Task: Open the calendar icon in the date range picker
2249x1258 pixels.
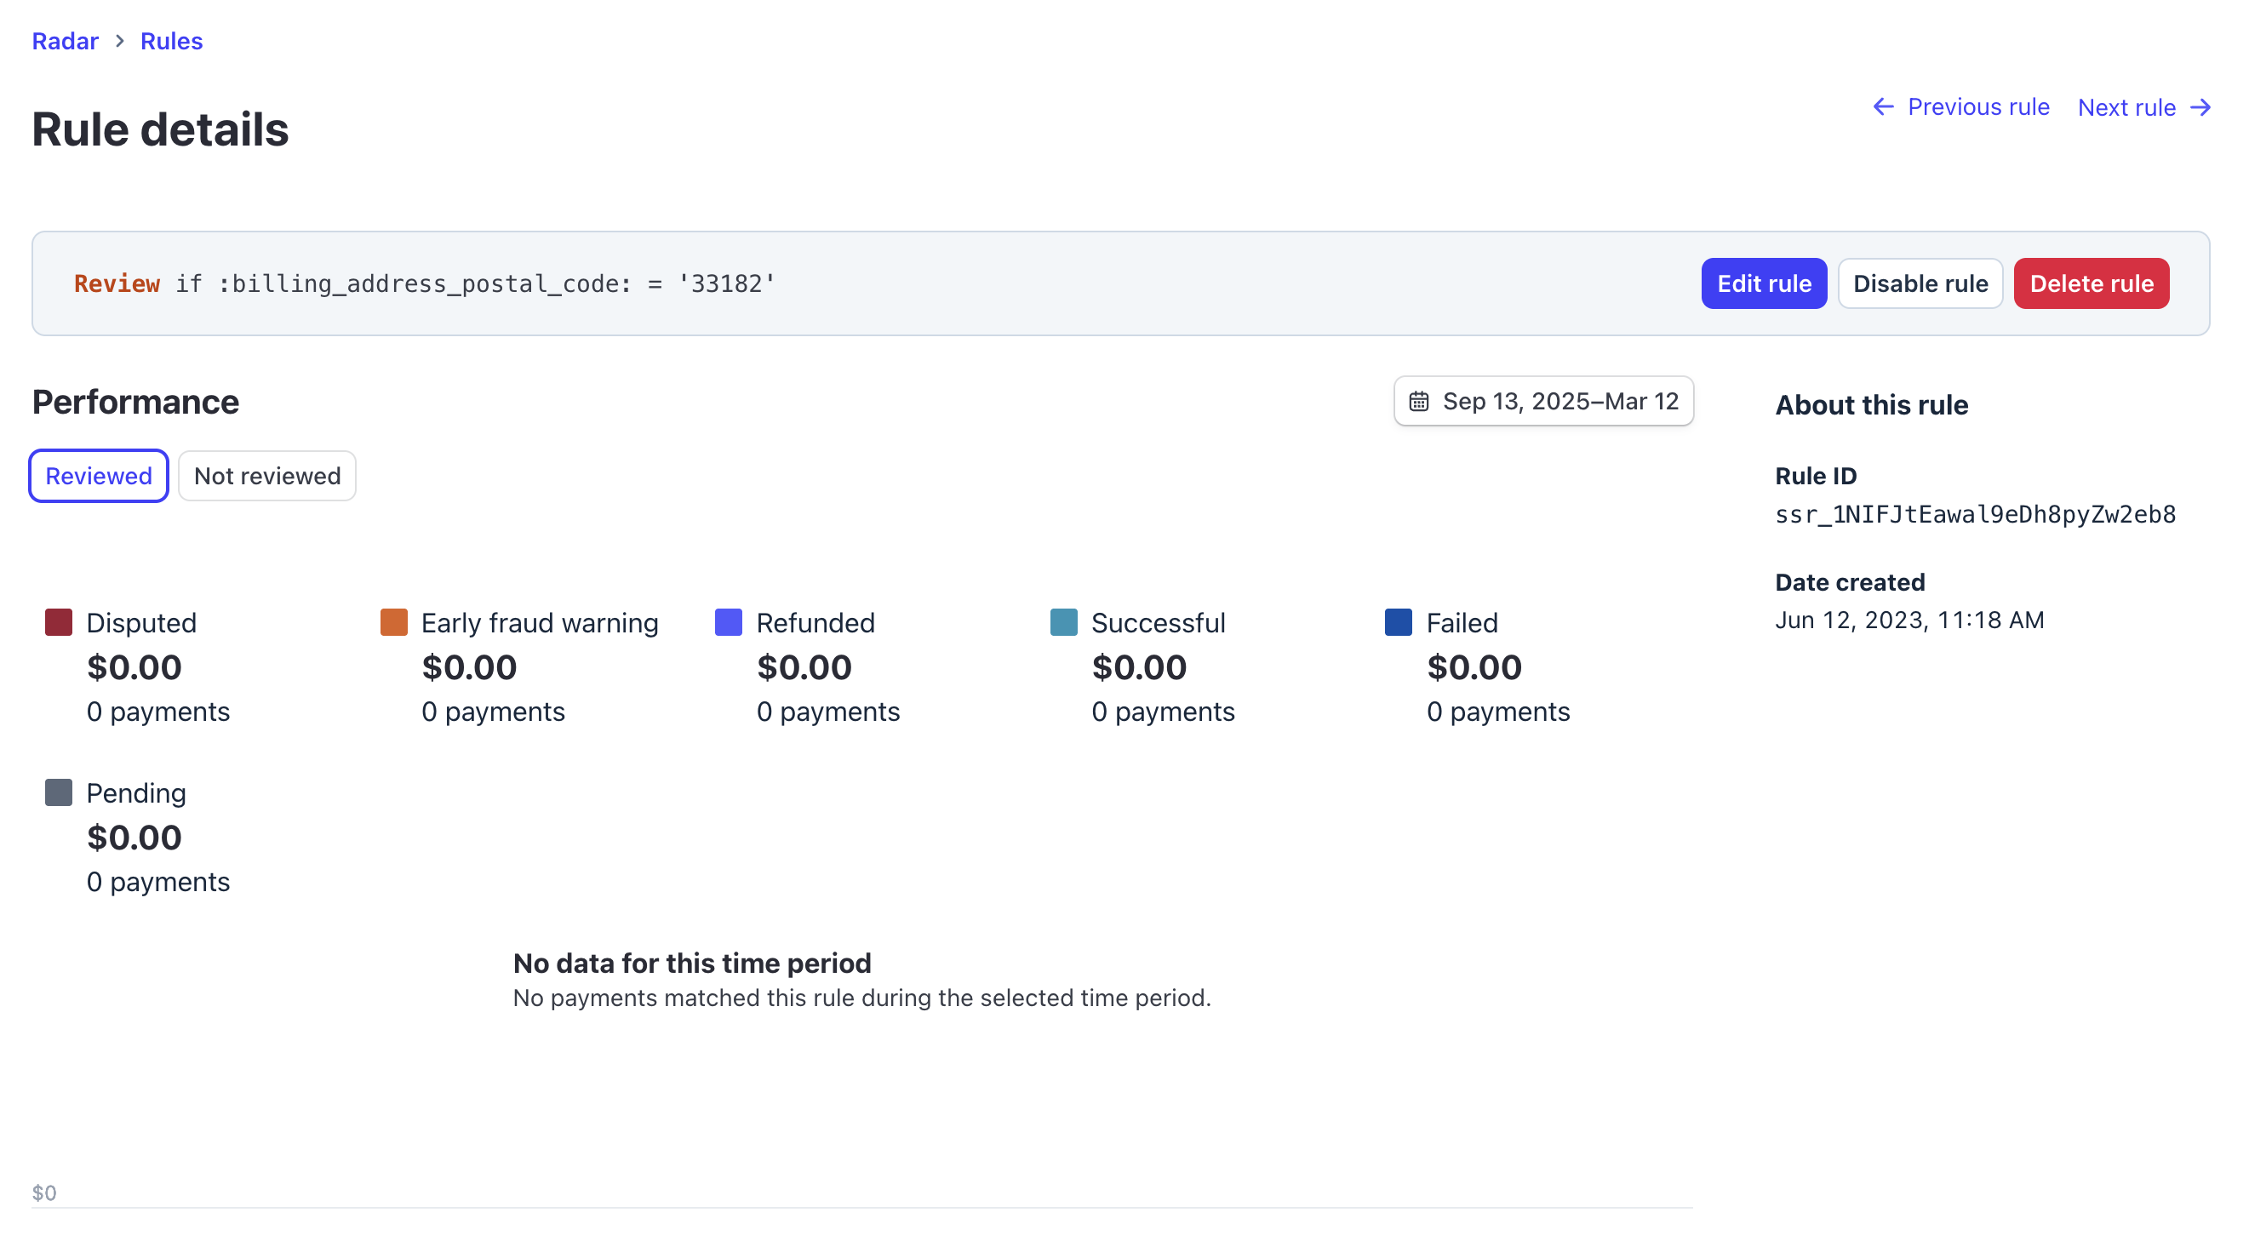Action: [1420, 401]
